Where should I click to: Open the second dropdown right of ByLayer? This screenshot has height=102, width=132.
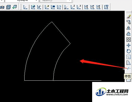[x=70, y=1]
